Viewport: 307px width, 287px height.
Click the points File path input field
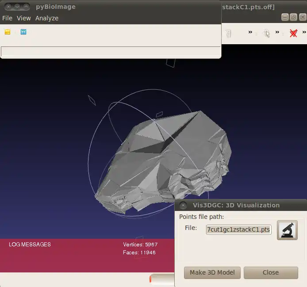click(239, 230)
